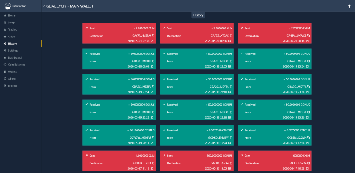Copy destination address GA4TV...UXWGB
Image resolution: width=355 pixels, height=173 pixels.
point(309,36)
